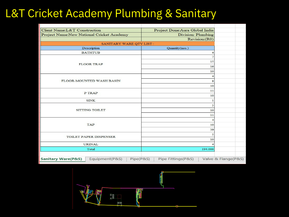Click the SINK description cell
The height and width of the screenshot is (217, 289).
tap(91, 101)
